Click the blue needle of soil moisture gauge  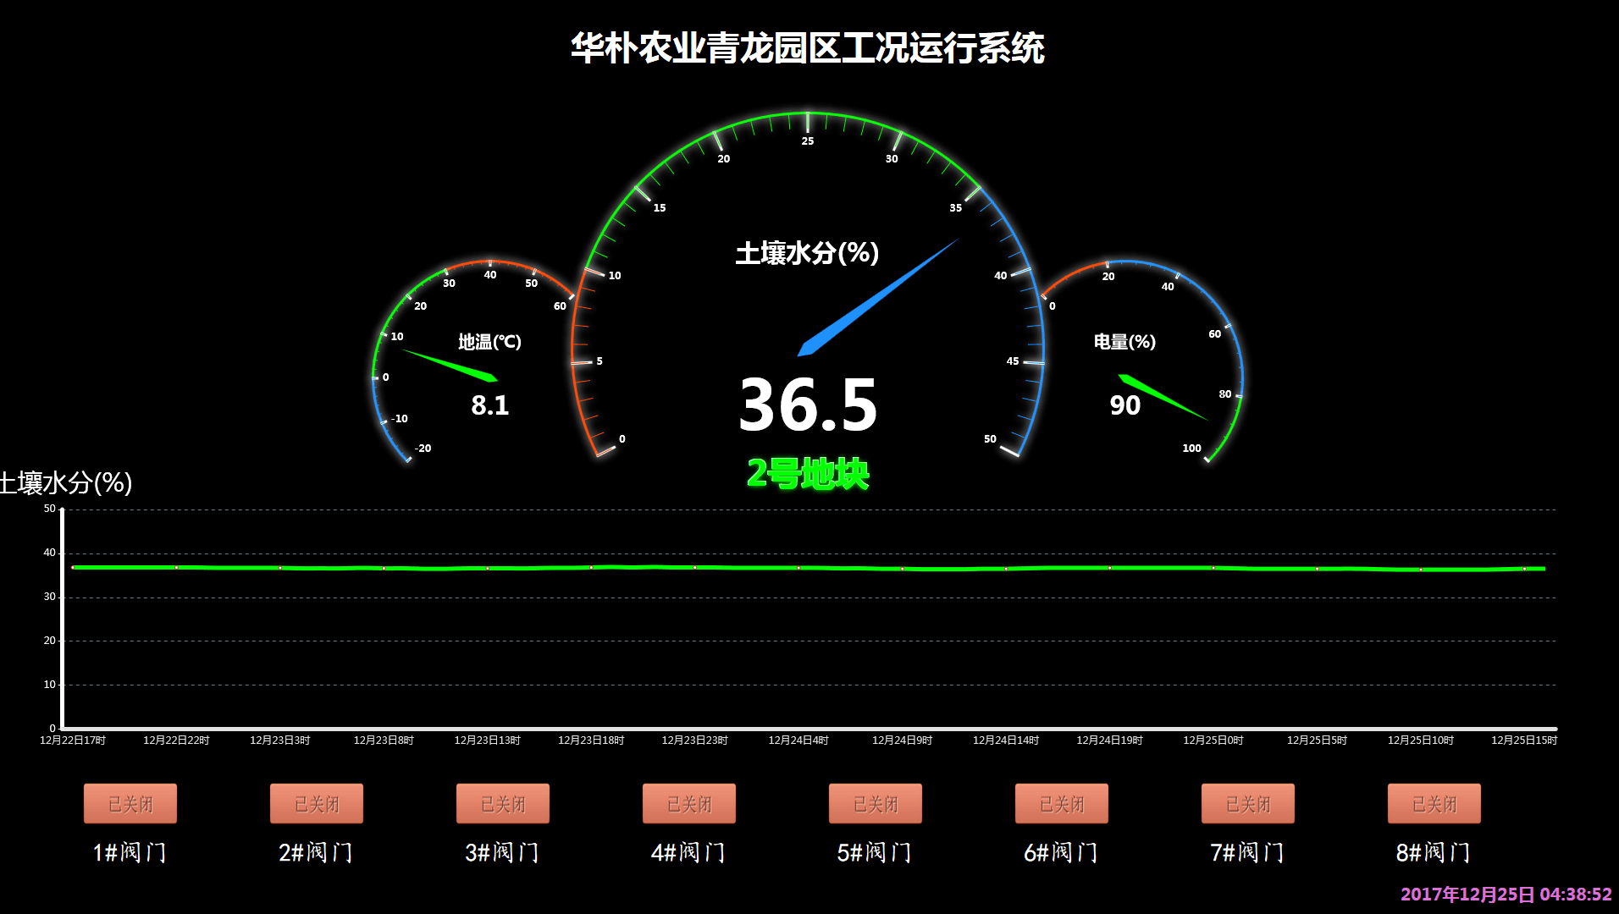click(x=878, y=297)
